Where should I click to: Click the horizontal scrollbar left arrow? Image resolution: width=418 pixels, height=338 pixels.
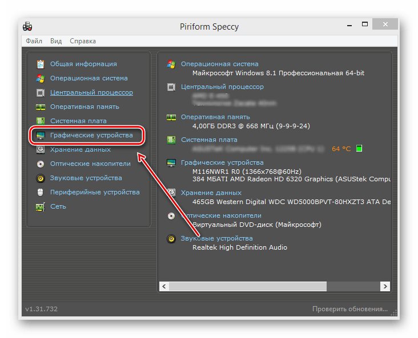pyautogui.click(x=164, y=286)
